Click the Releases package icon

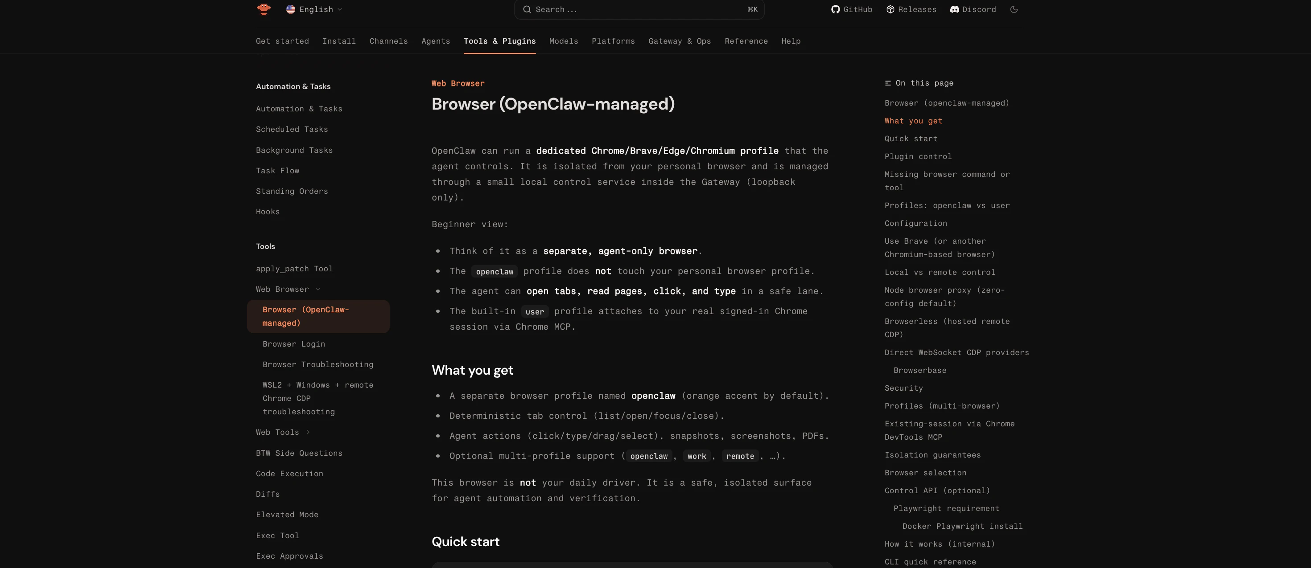pyautogui.click(x=890, y=9)
